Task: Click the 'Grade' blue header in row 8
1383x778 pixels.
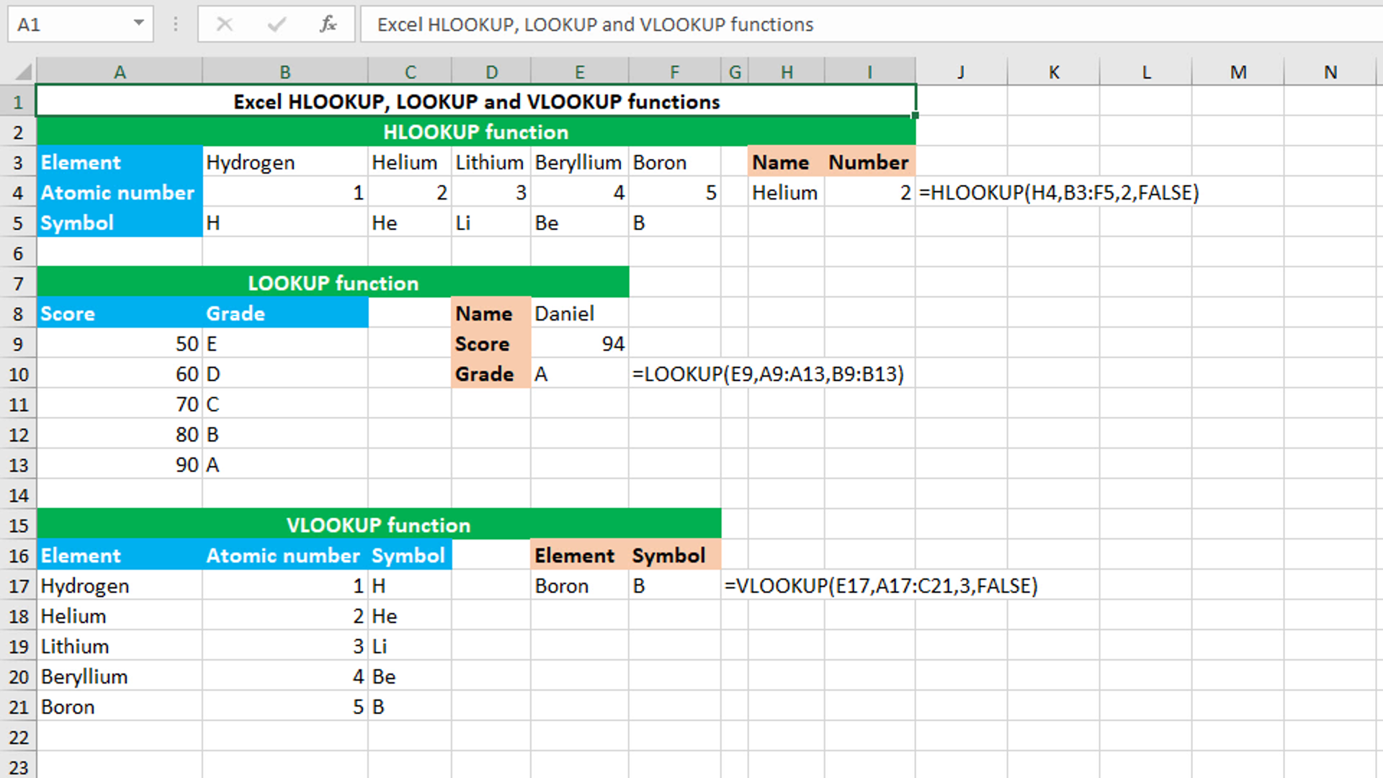Action: [x=285, y=313]
